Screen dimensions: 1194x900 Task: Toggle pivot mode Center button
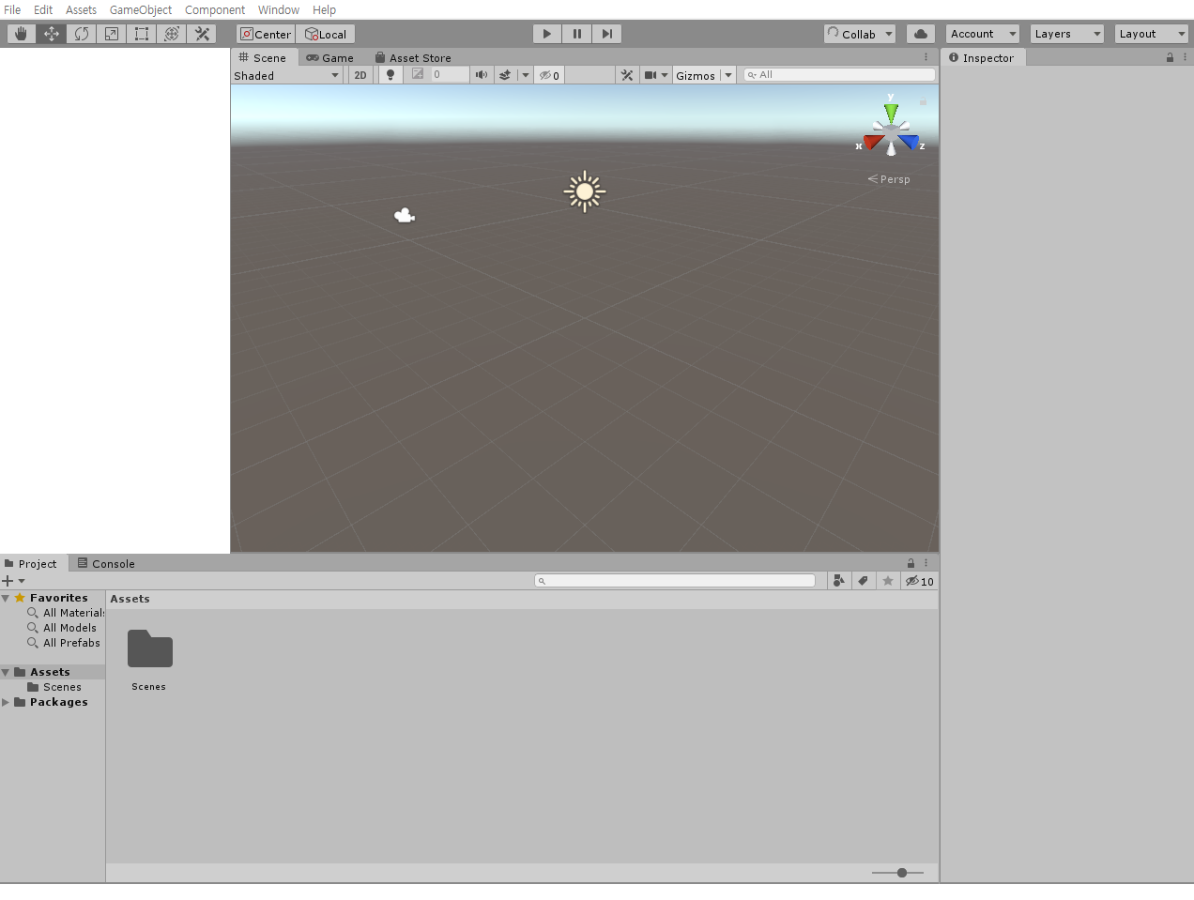(266, 34)
